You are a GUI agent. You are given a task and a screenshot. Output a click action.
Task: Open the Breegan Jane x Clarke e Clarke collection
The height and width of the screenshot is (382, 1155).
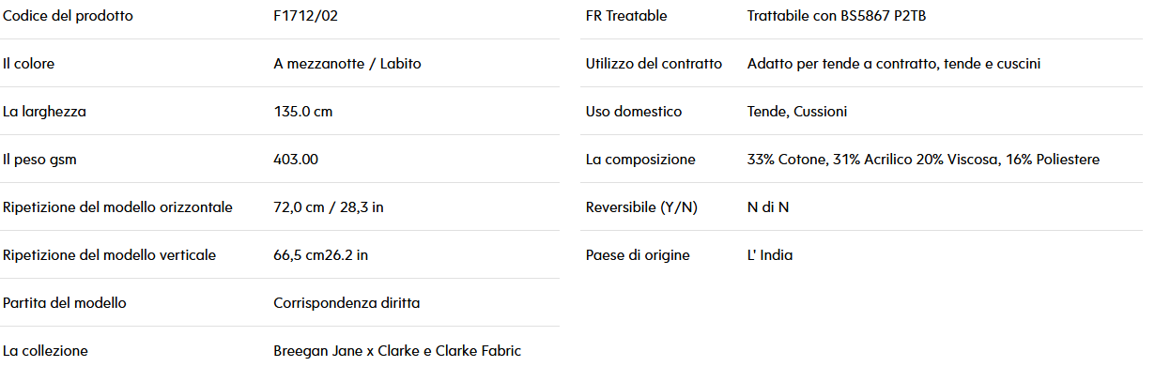point(397,351)
